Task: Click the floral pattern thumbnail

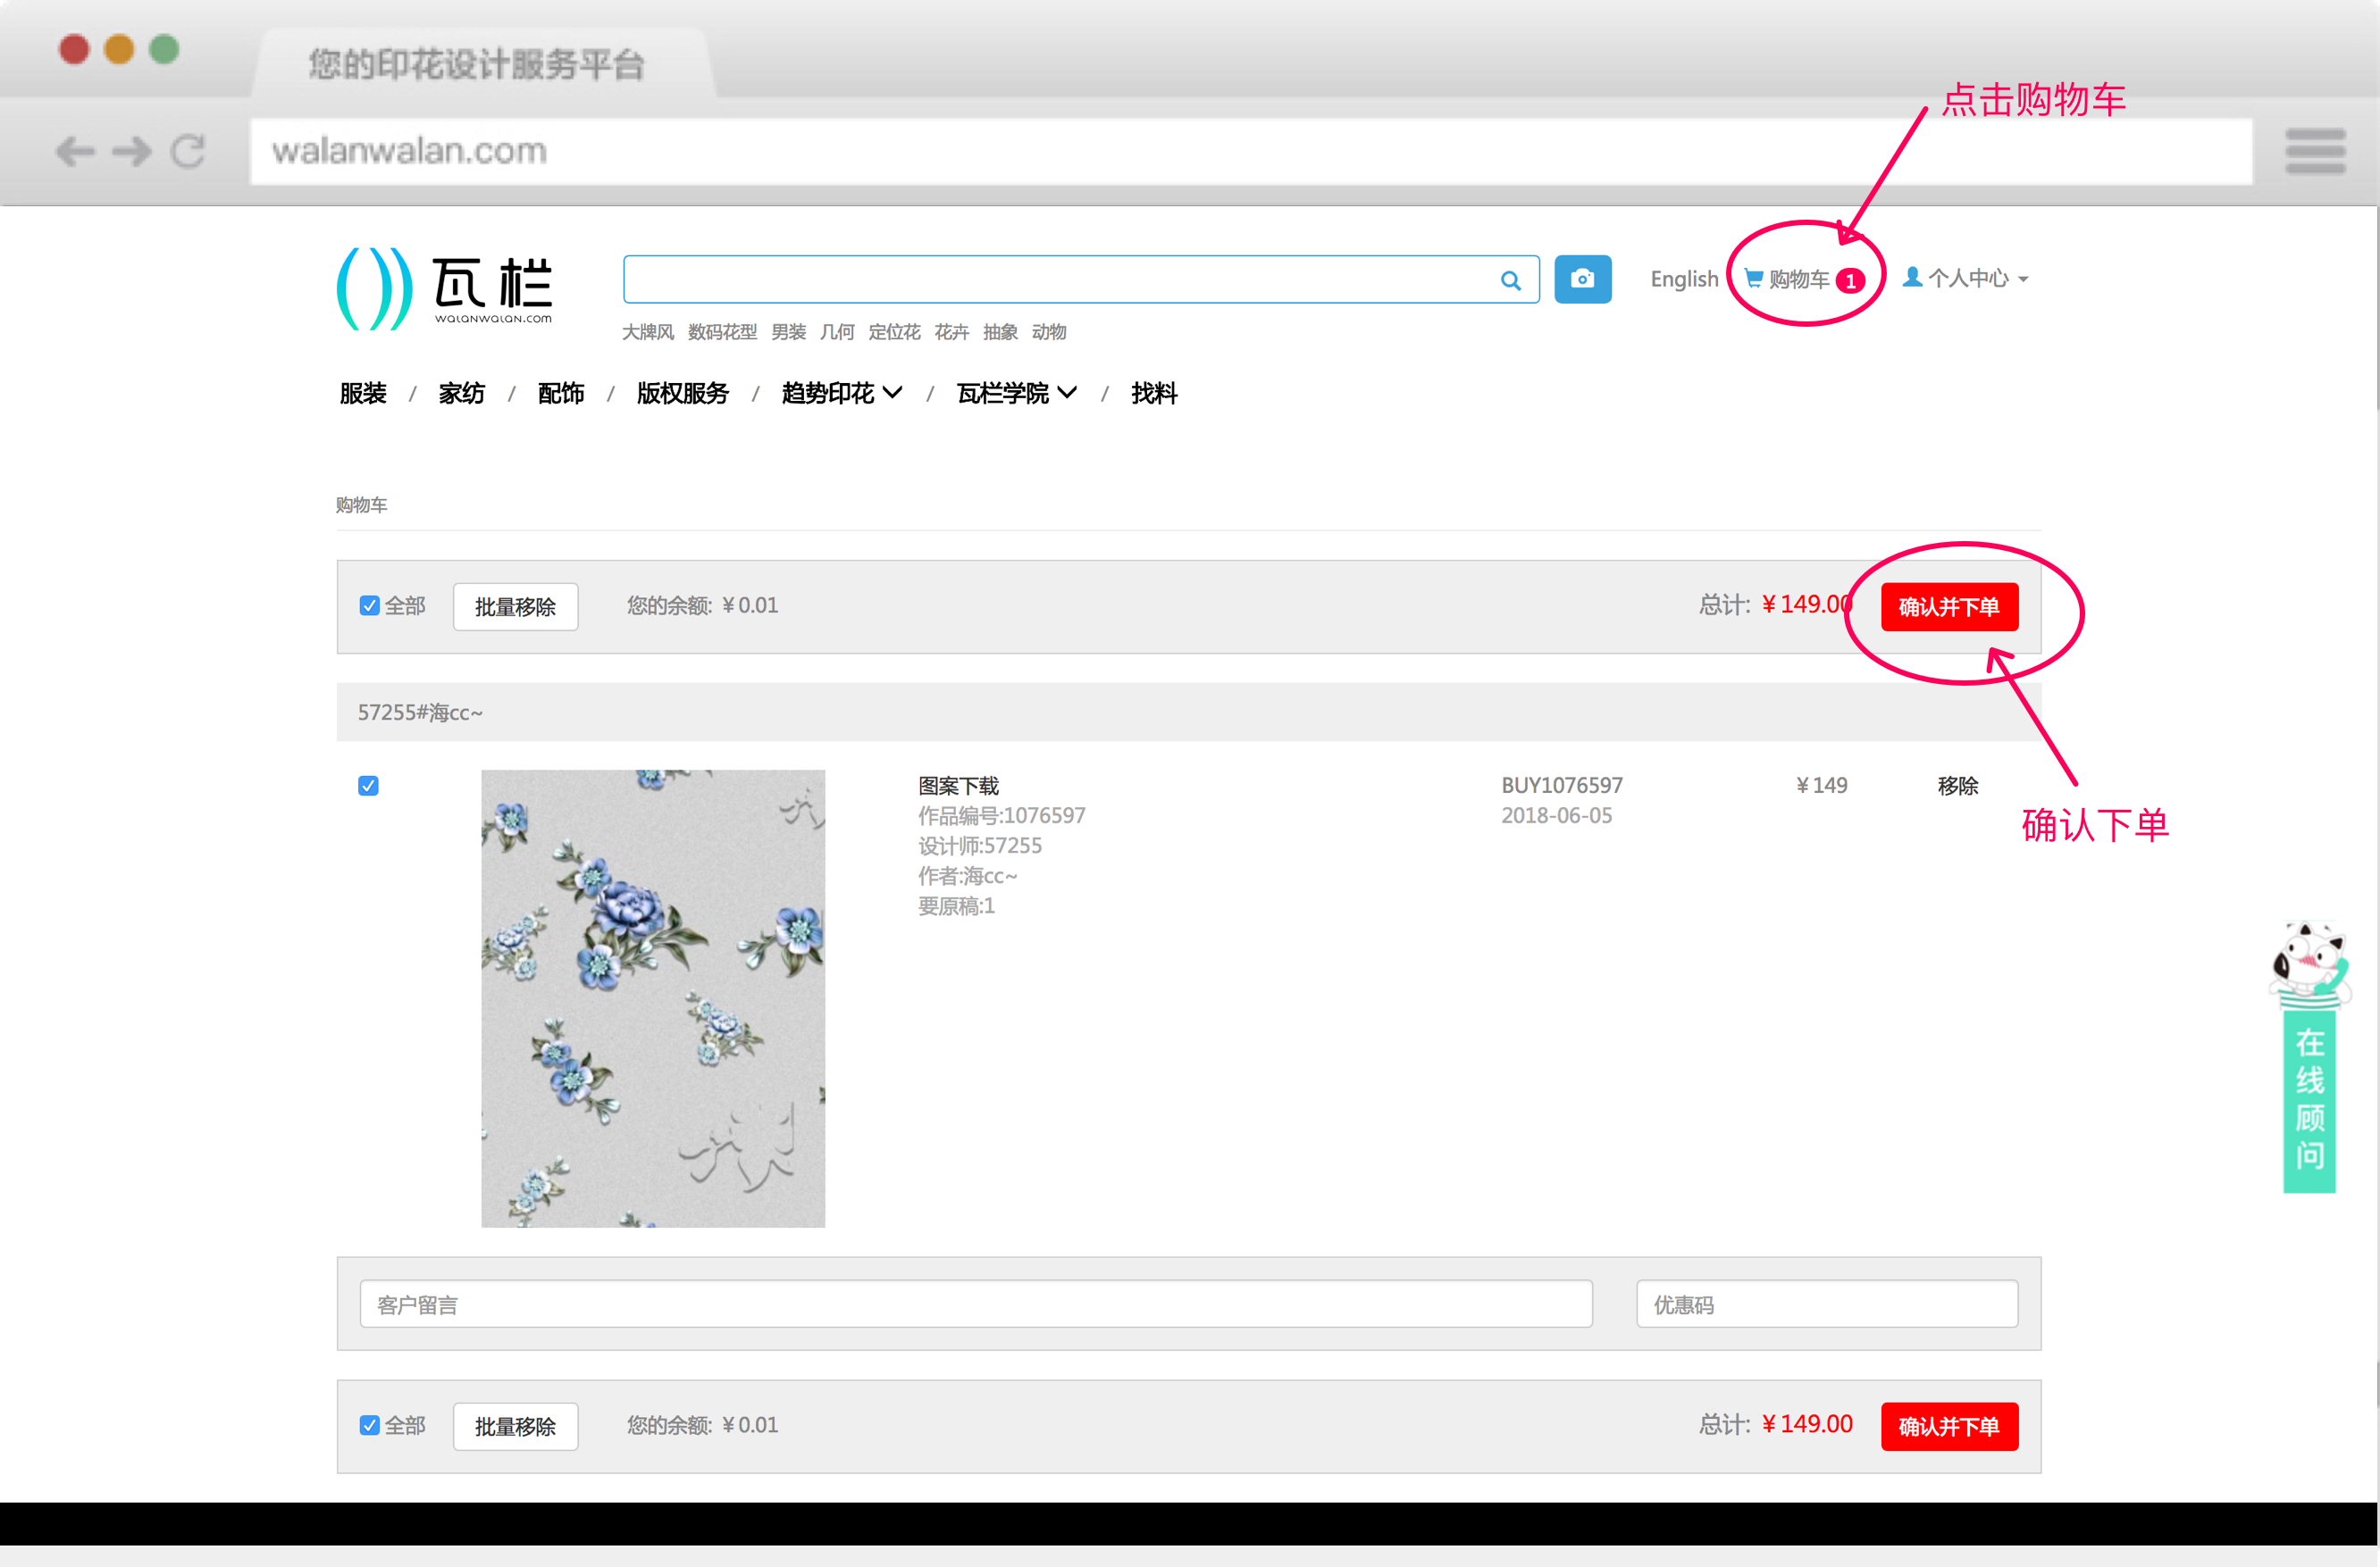Action: coord(653,998)
